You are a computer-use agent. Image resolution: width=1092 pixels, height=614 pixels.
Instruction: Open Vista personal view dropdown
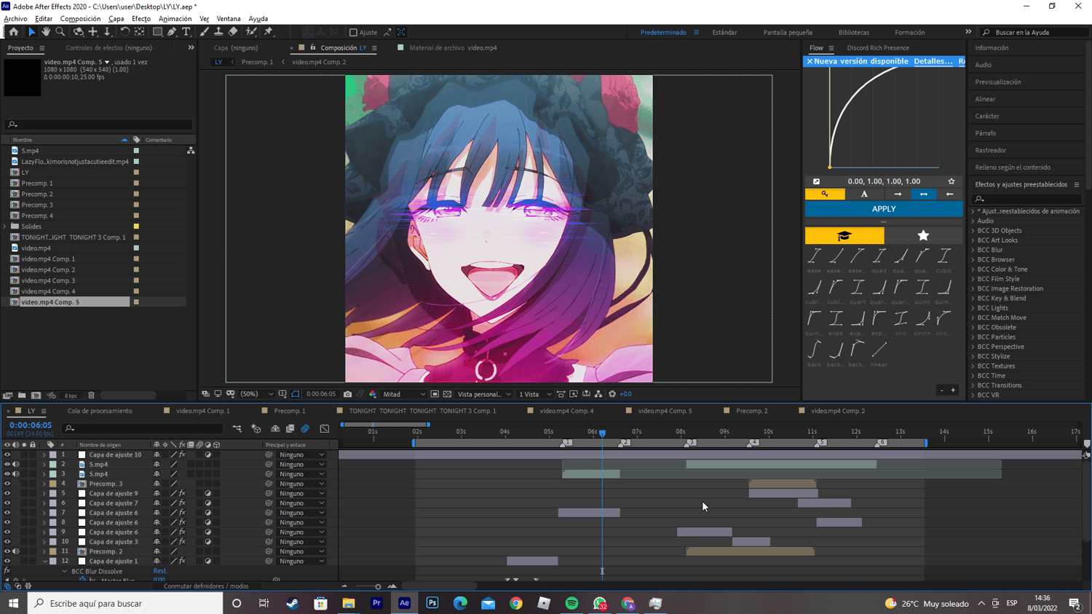483,394
